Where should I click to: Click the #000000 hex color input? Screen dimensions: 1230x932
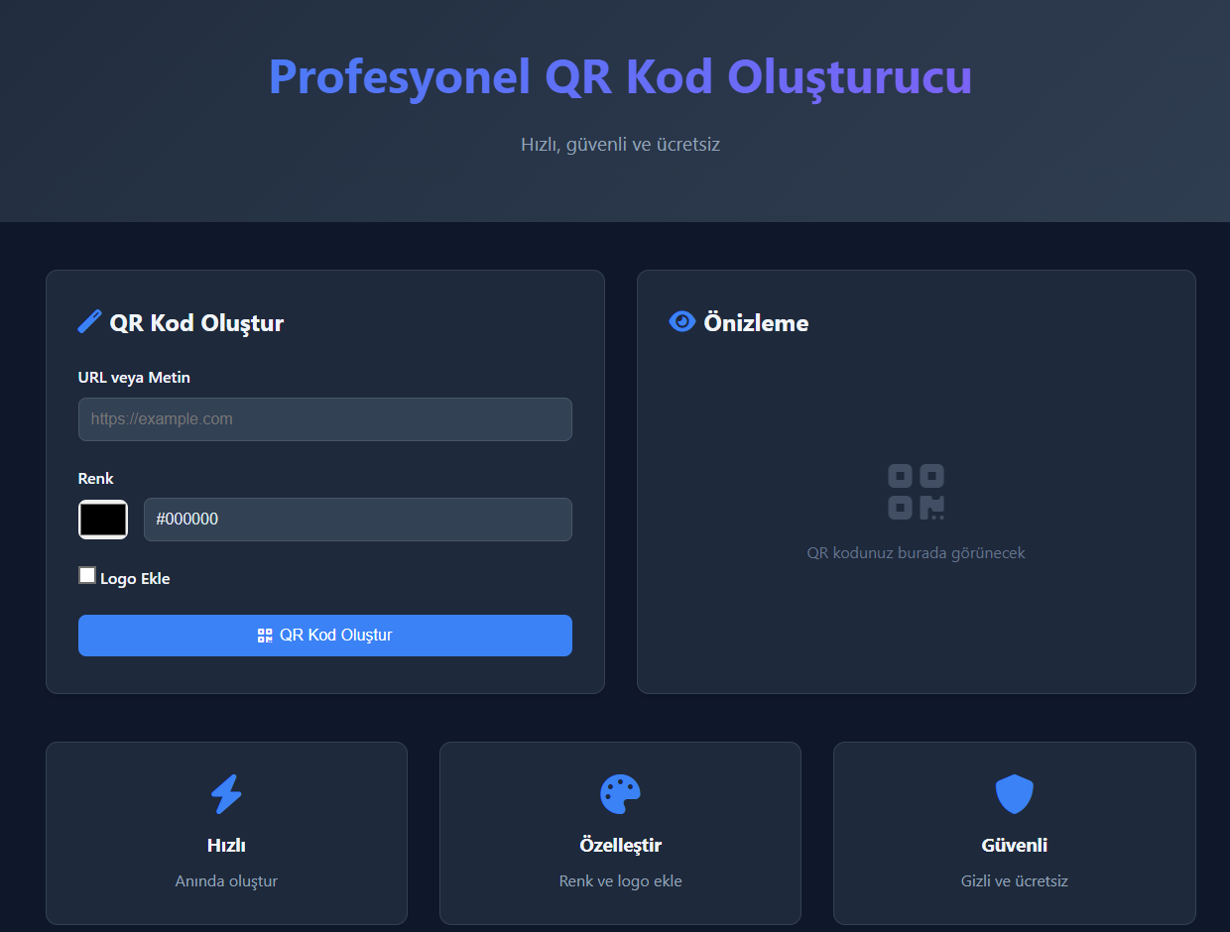click(357, 519)
